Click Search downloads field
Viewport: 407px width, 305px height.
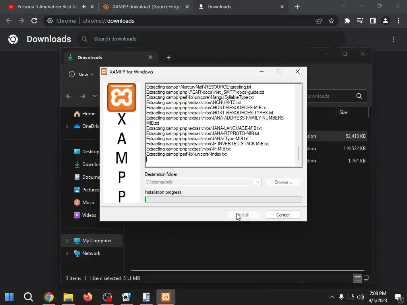pyautogui.click(x=211, y=39)
